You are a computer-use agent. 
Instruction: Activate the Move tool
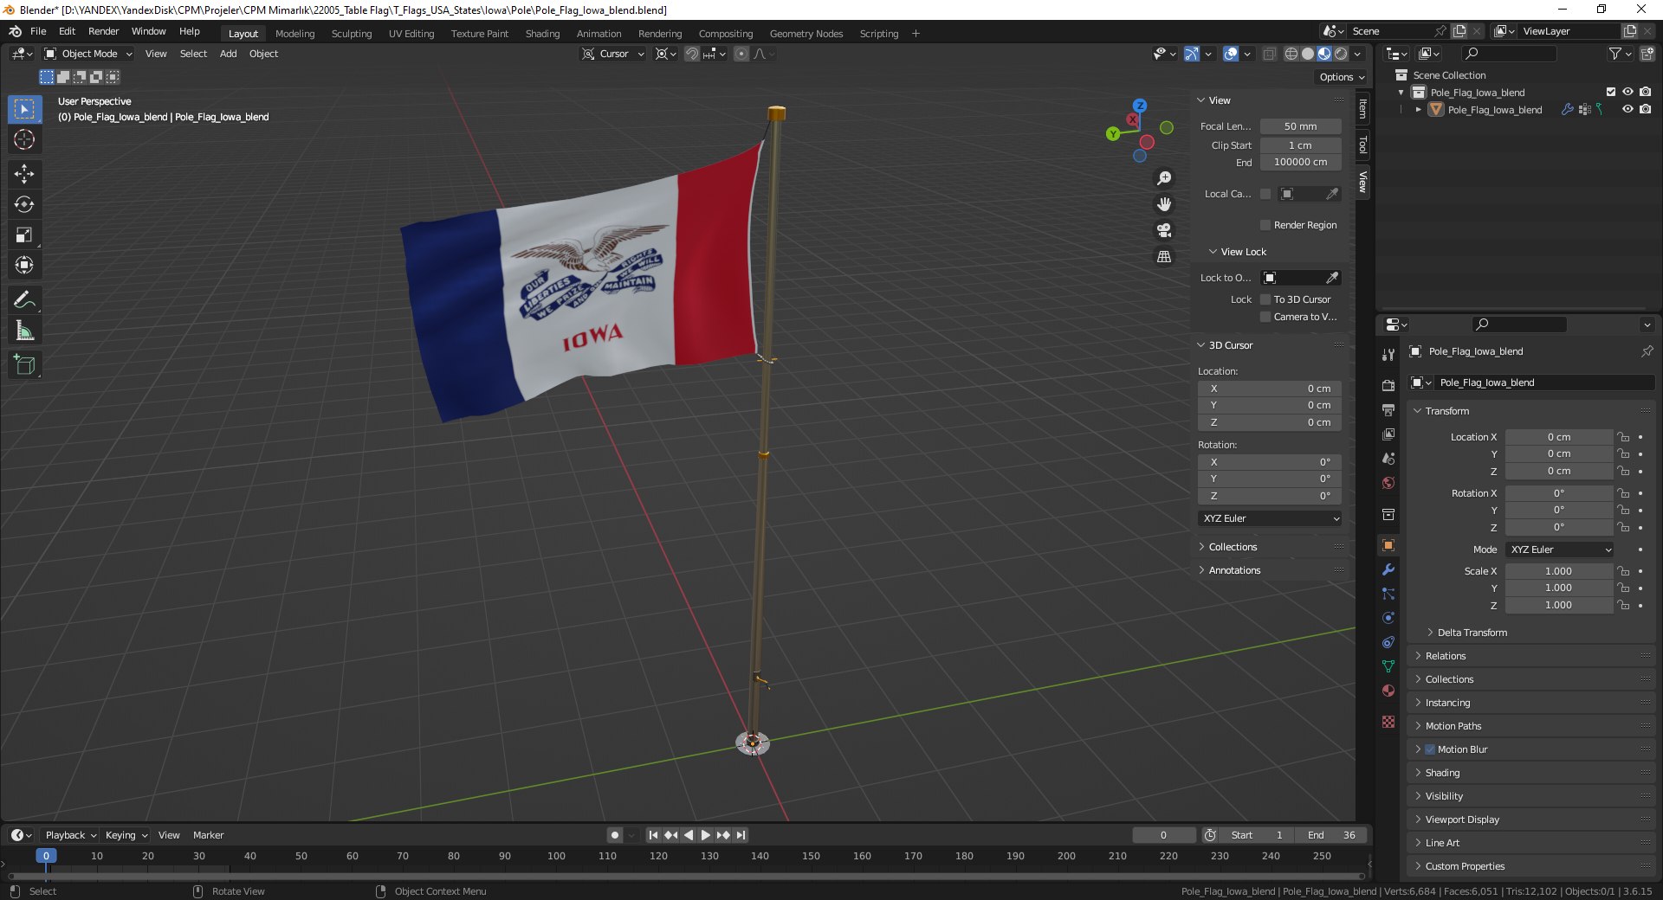pos(24,174)
